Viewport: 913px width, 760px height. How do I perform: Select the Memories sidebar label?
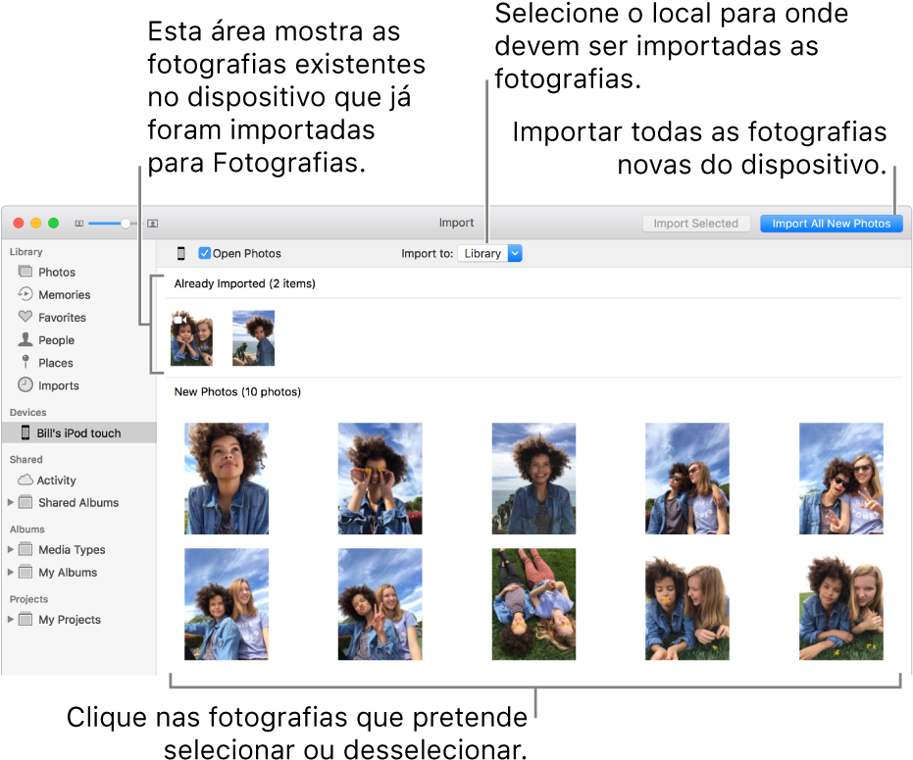[x=64, y=294]
